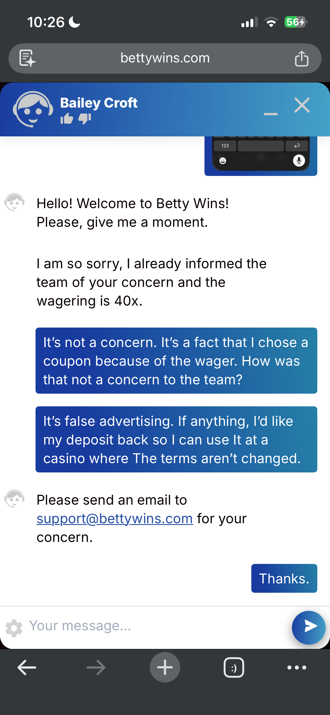Go forward with the right arrow
This screenshot has height=715, width=330.
96,668
